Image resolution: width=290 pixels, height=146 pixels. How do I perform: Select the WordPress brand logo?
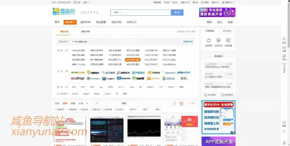(x=93, y=78)
